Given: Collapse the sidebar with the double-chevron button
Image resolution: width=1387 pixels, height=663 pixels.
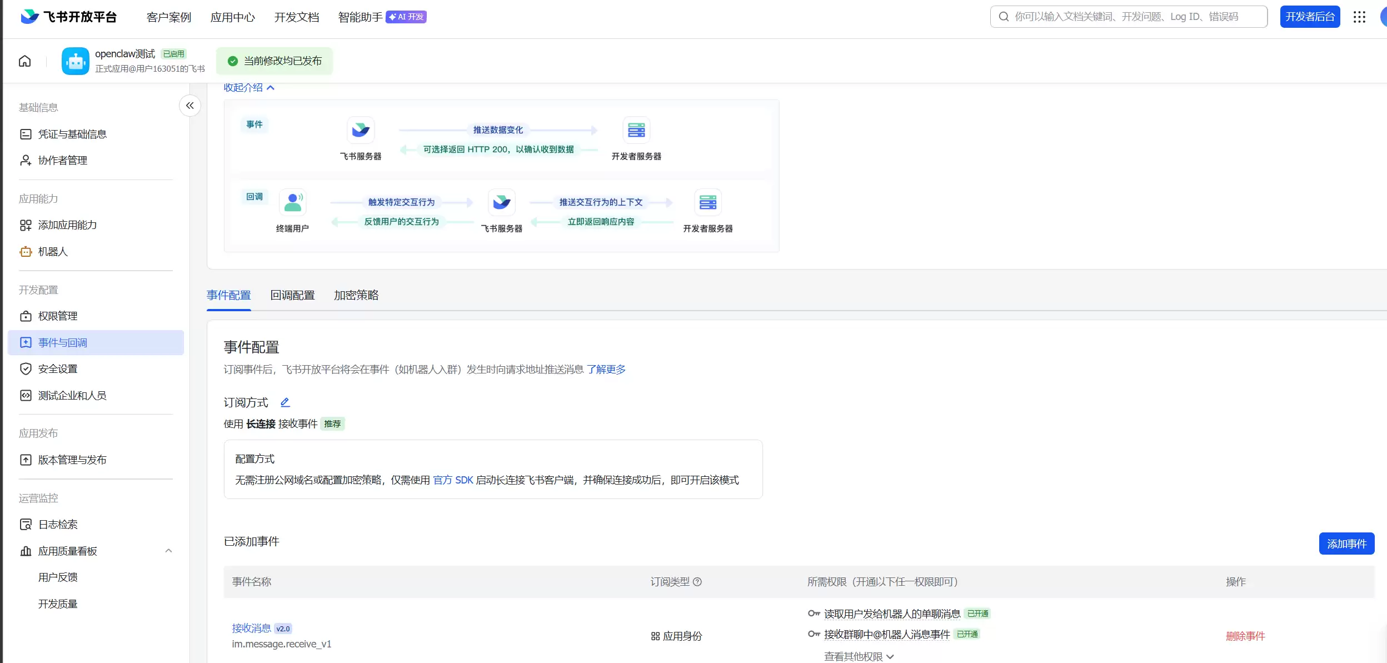Looking at the screenshot, I should click(189, 106).
